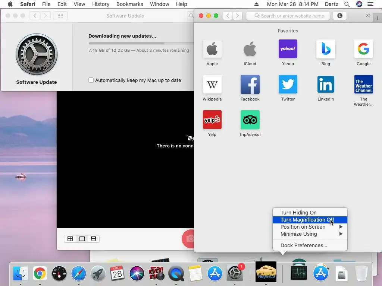The image size is (382, 286).
Task: Open Rugmice cheese icon in the Dock
Action: click(266, 272)
